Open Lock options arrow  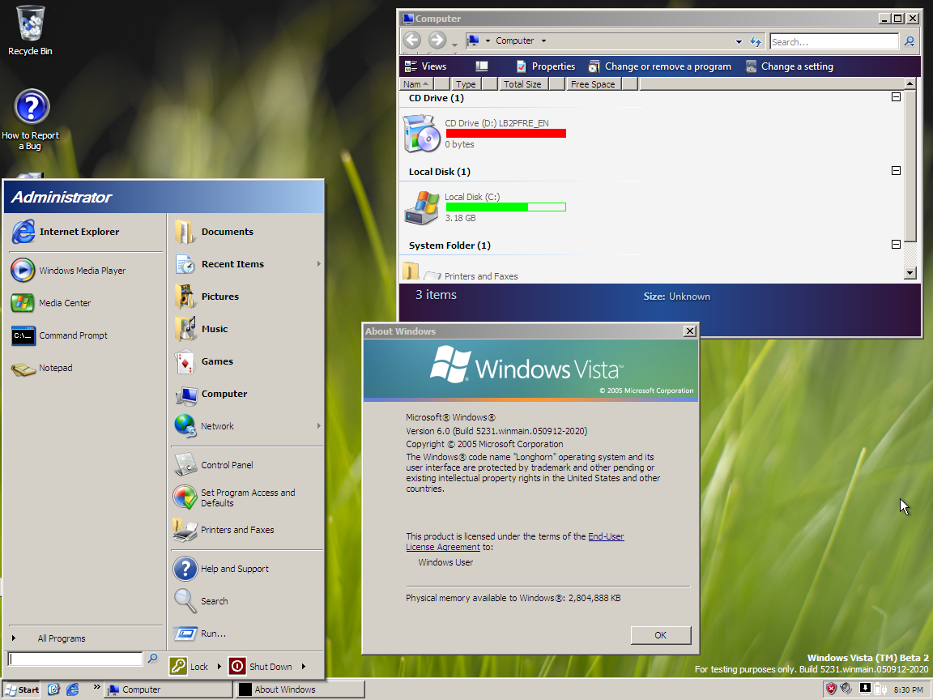coord(219,666)
